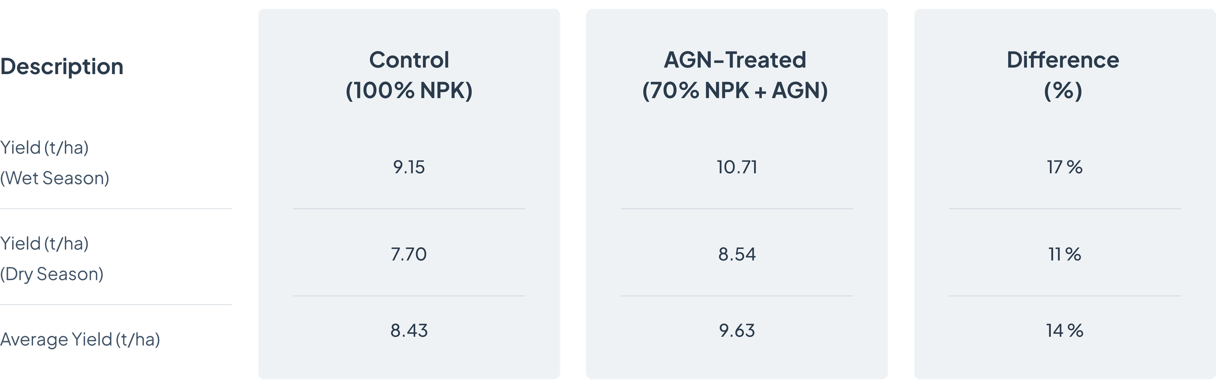This screenshot has width=1216, height=388.
Task: Click the 14 % average difference value
Action: point(1064,330)
